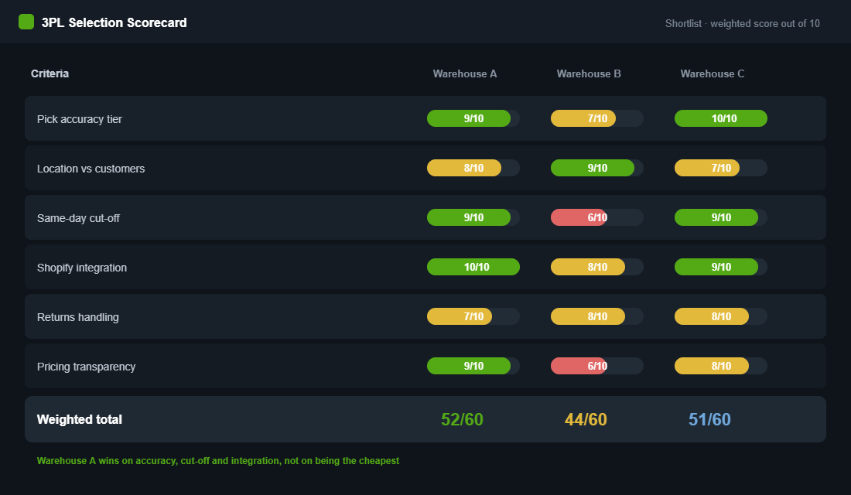Image resolution: width=851 pixels, height=495 pixels.
Task: Click the Criteria column header
Action: [x=50, y=73]
